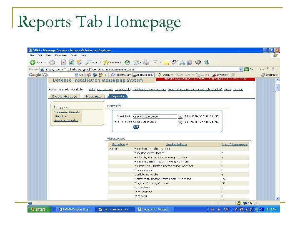The image size is (300, 225).
Task: Expand the Google search box dropdown arrow
Action: (x=76, y=75)
